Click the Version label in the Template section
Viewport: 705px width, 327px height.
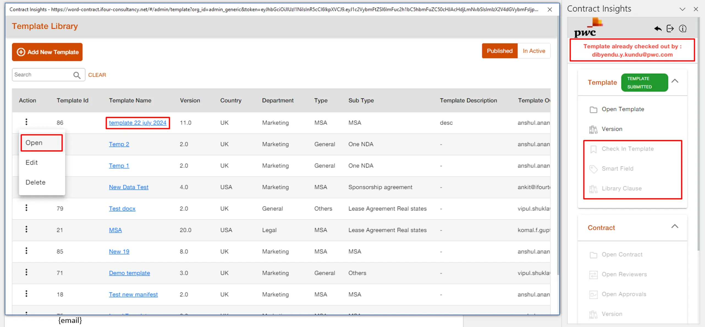[x=612, y=129]
